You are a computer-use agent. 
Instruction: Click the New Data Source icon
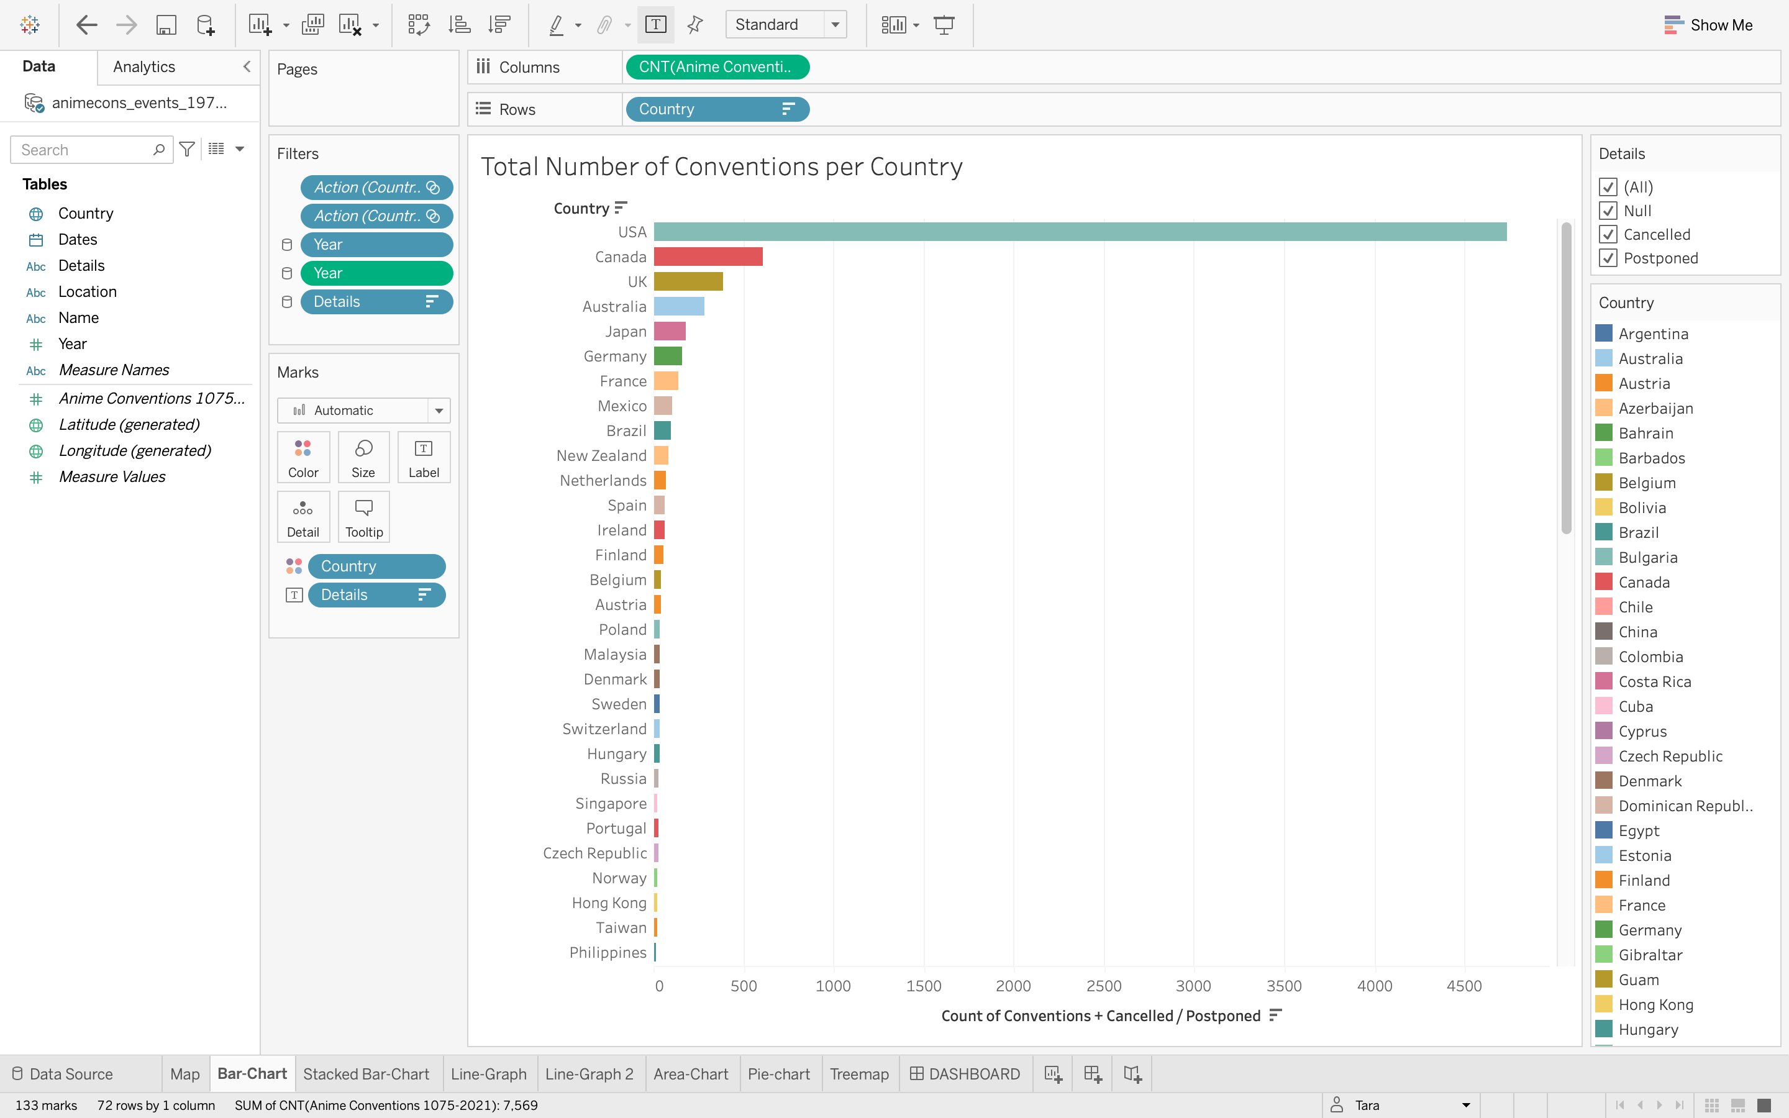(x=206, y=24)
